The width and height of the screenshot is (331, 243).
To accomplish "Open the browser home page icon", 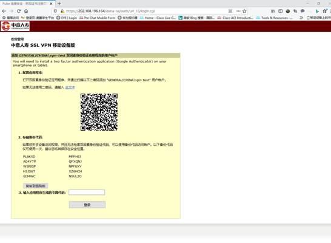I will pos(26,11).
